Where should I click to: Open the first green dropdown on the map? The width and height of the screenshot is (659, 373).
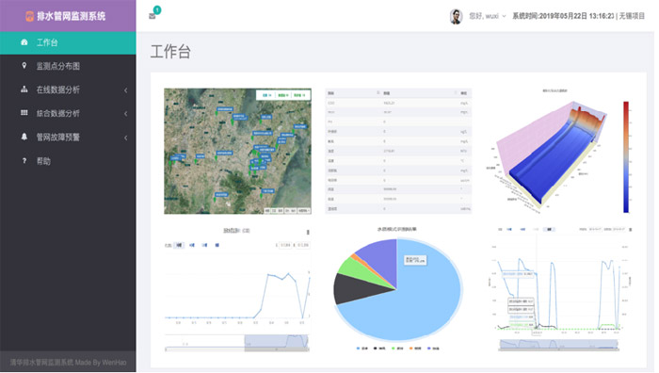(266, 95)
